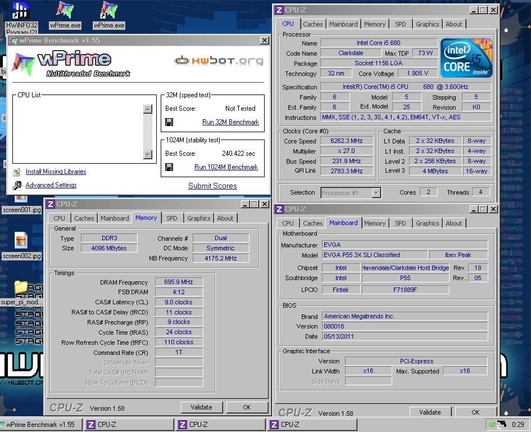Click the Bus Speed value 231.9 MHz
Screen dimensions: 531x432
pos(347,161)
